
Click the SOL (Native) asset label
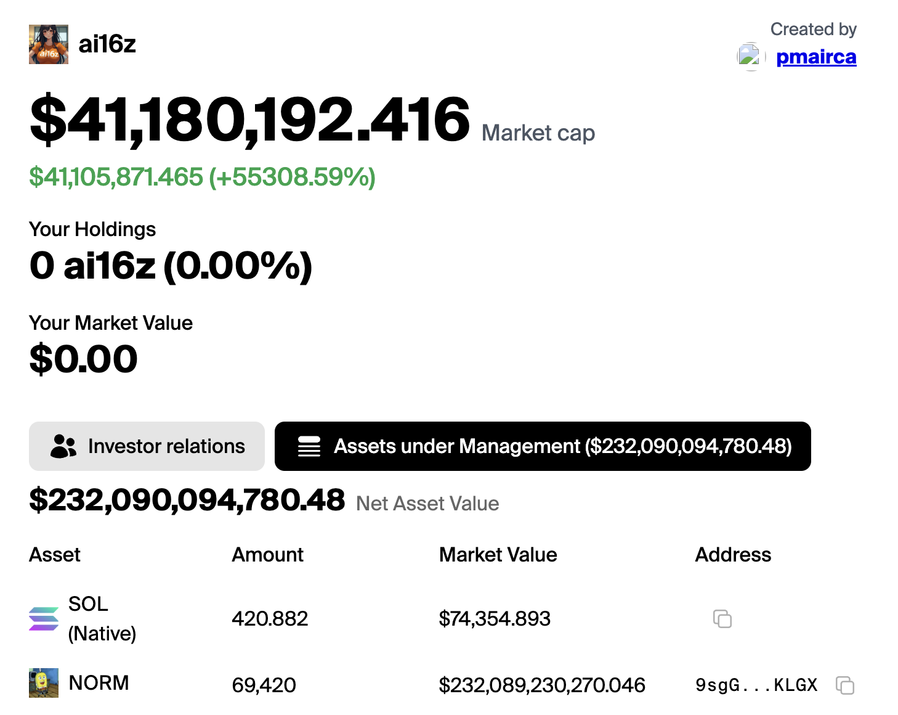click(x=102, y=618)
